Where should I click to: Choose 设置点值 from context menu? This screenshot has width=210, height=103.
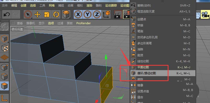click(163, 91)
